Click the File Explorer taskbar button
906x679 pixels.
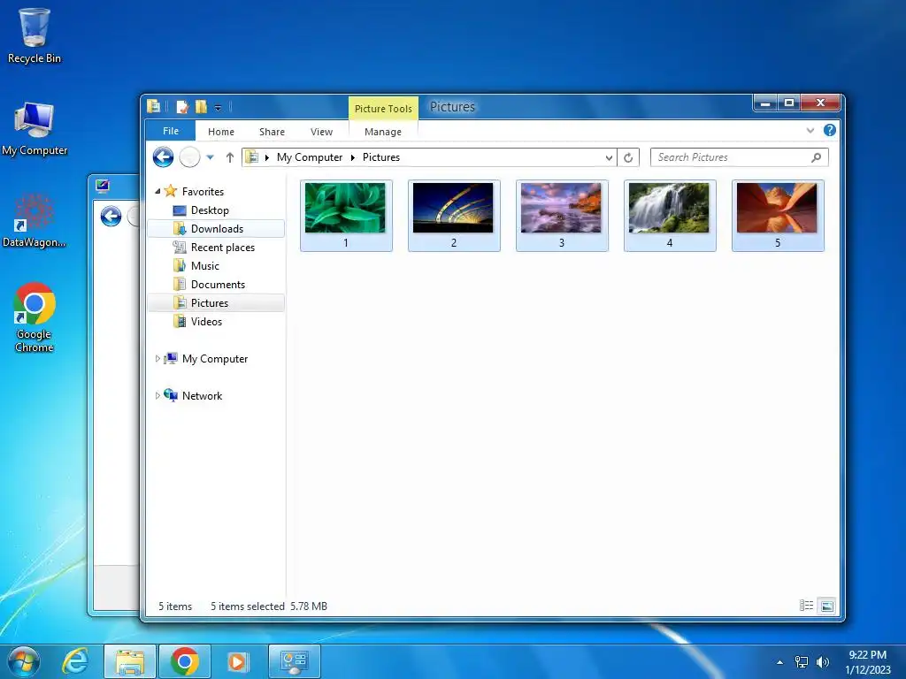point(130,661)
